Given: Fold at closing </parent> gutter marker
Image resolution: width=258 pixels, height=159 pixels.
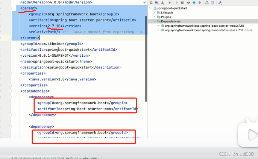Looking at the screenshot, I should click(10, 38).
